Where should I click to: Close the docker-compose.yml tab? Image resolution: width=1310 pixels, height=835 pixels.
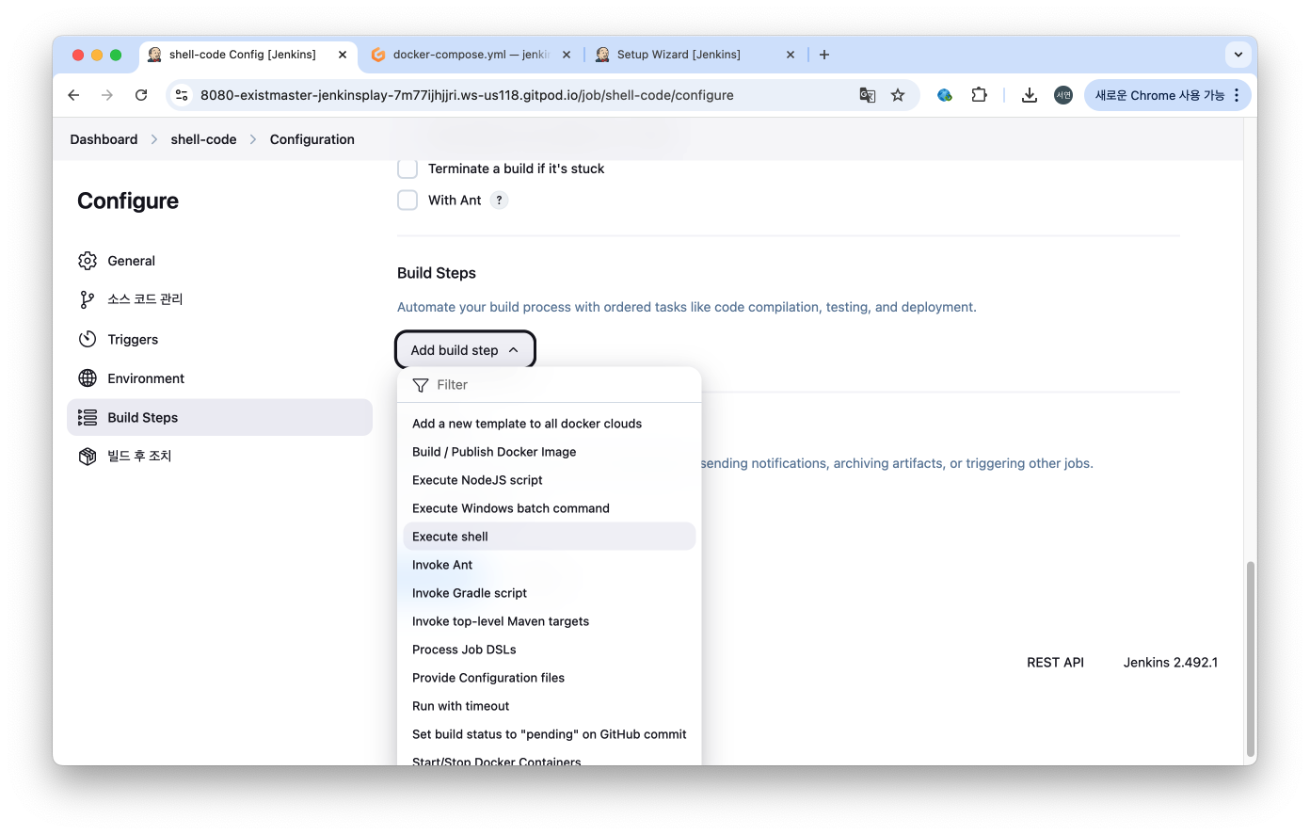567,55
